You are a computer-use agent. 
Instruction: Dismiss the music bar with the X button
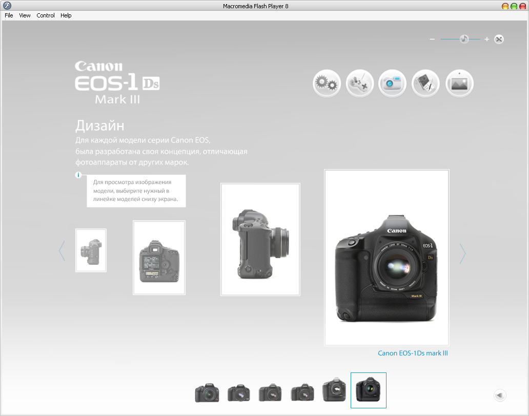498,38
